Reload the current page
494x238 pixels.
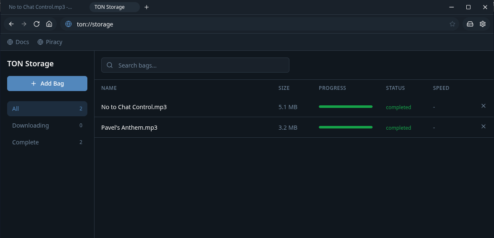coord(37,24)
